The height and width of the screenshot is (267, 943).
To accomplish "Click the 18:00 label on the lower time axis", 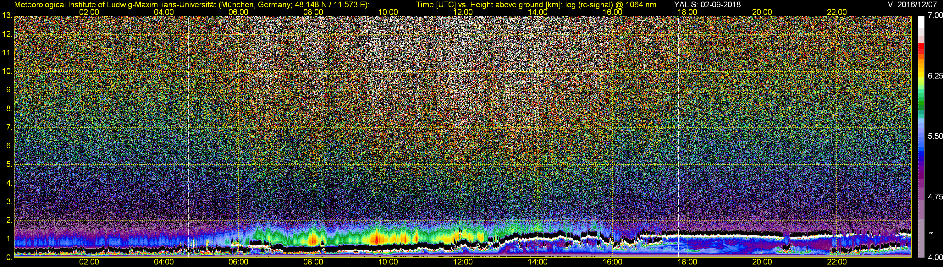I will click(687, 262).
